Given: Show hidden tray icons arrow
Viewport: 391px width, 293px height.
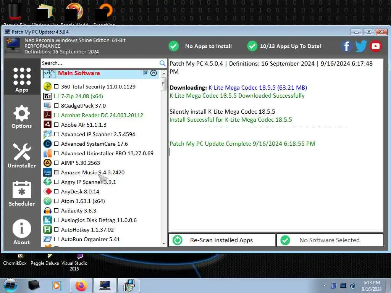Looking at the screenshot, I should [325, 286].
